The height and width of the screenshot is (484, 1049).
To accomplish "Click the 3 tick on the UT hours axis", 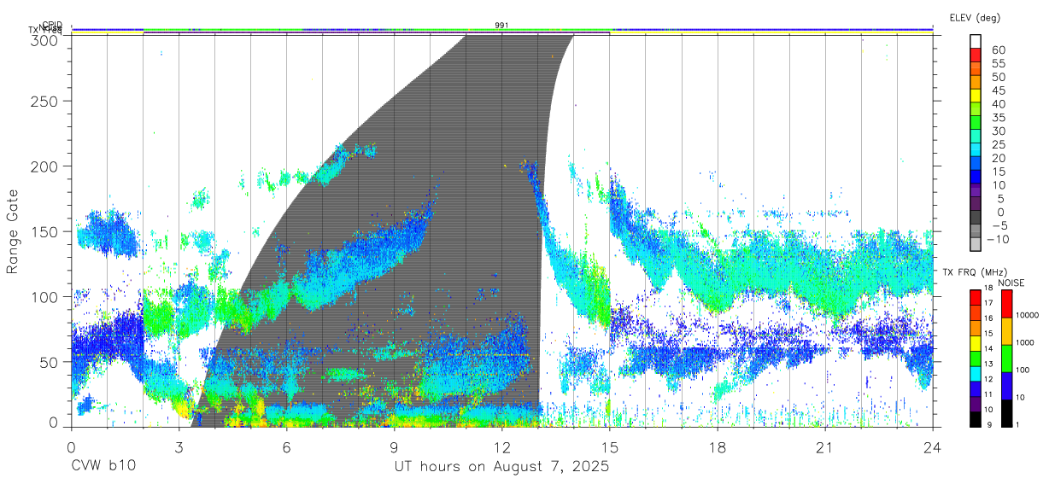I will tap(179, 446).
